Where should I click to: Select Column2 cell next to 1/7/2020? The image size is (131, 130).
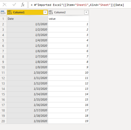(68, 56)
